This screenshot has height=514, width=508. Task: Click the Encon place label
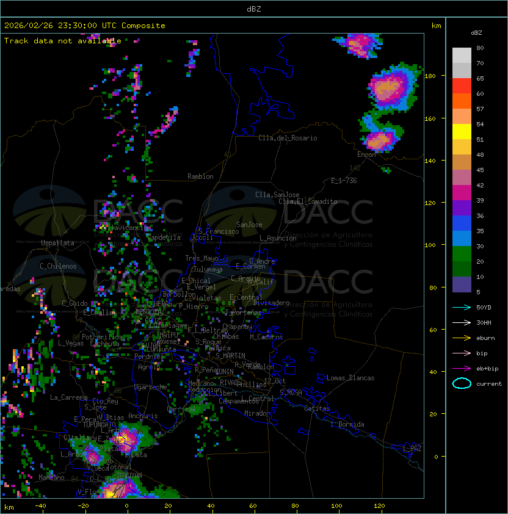click(x=366, y=154)
